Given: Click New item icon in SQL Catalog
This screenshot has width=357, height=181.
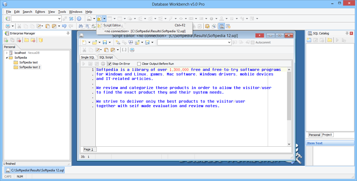Looking at the screenshot, I should pos(309,40).
